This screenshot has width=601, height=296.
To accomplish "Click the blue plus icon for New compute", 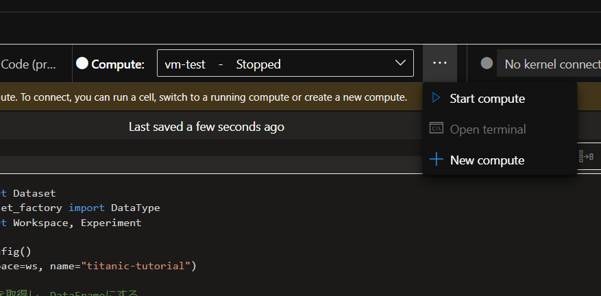I will 436,160.
